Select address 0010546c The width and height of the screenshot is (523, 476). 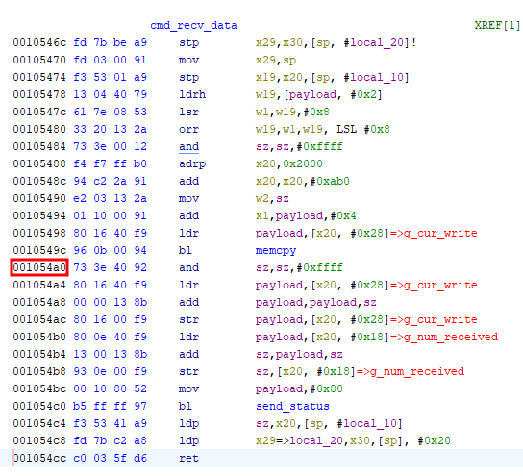[39, 42]
